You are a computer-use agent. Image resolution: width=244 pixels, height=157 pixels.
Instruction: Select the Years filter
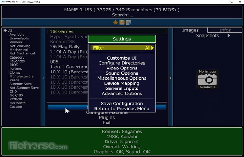click(14, 80)
